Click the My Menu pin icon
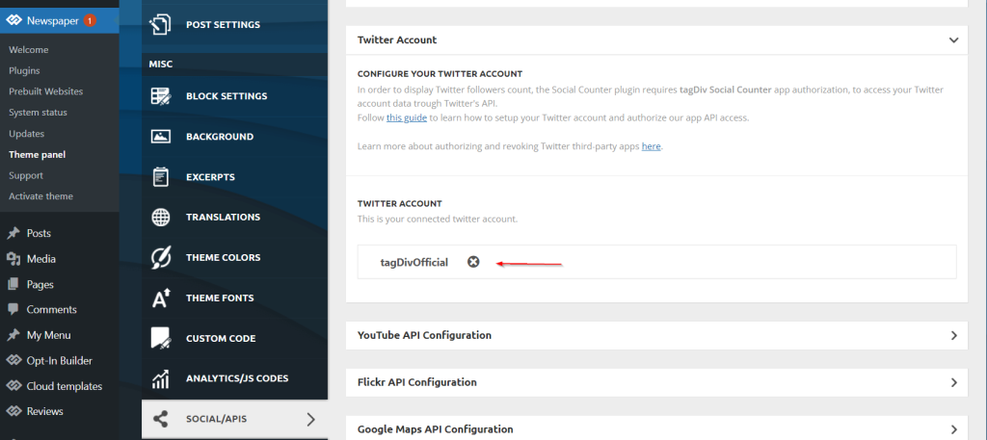The image size is (987, 440). click(13, 335)
